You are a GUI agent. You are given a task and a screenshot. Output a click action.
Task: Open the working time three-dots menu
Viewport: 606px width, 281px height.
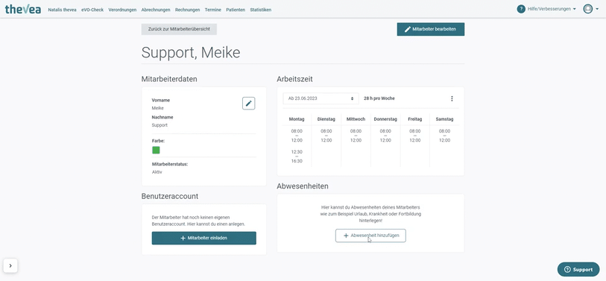tap(452, 98)
